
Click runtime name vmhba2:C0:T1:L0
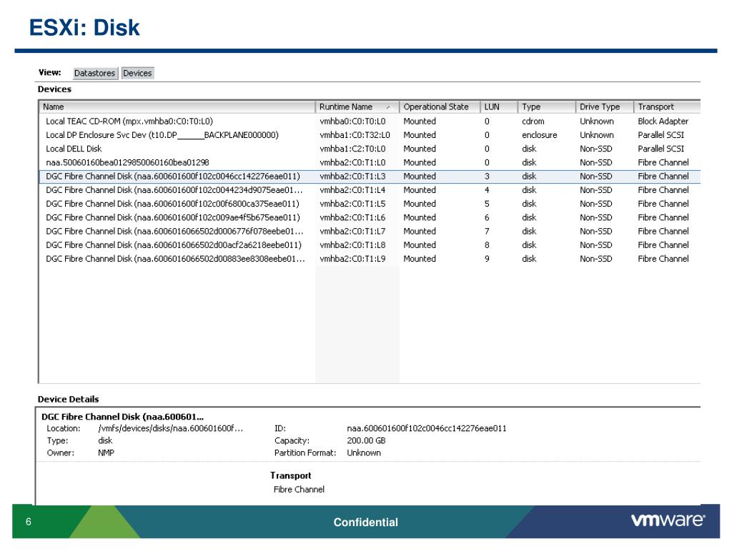pyautogui.click(x=352, y=162)
